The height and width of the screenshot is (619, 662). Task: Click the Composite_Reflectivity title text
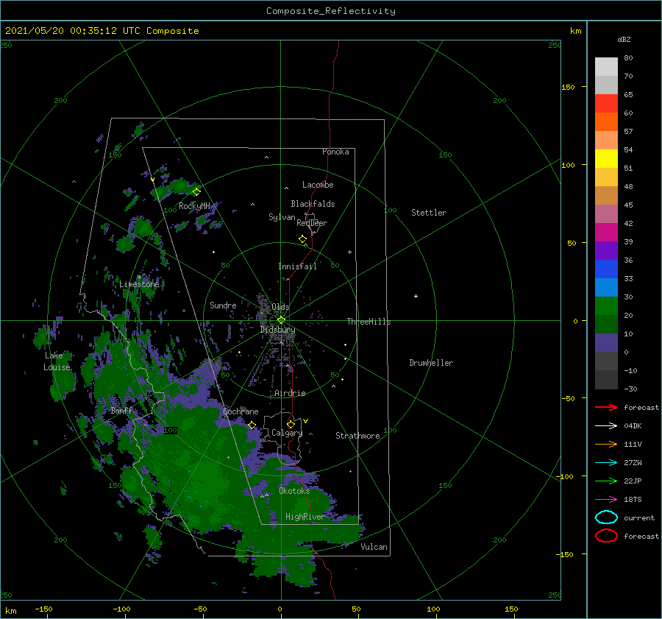(331, 11)
